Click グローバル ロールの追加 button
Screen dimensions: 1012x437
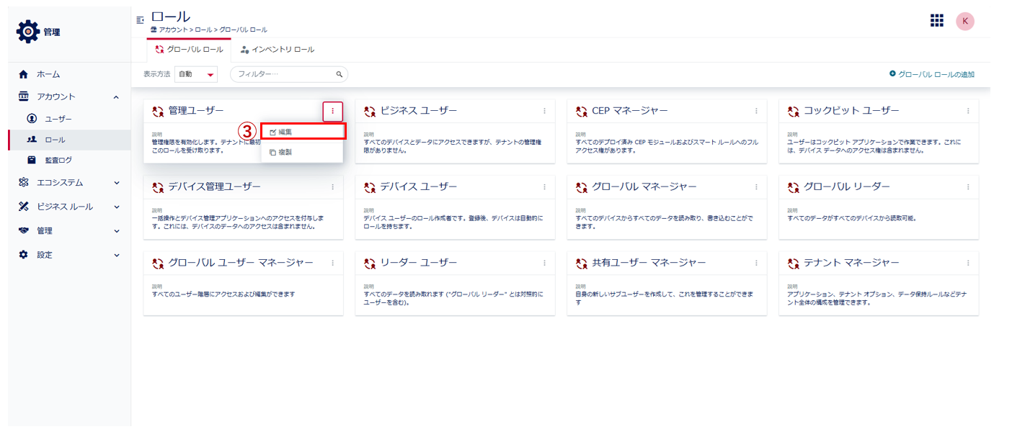point(932,74)
